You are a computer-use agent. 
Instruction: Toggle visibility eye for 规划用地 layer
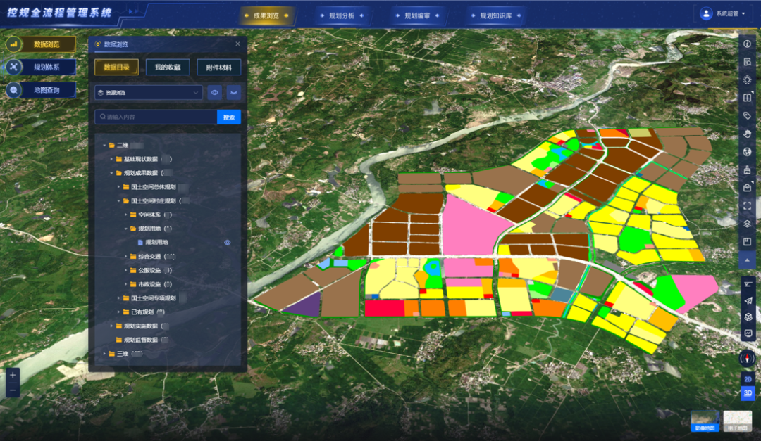(228, 243)
